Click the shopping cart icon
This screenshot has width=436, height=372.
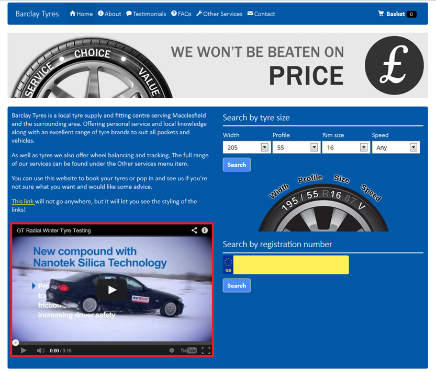click(x=381, y=14)
